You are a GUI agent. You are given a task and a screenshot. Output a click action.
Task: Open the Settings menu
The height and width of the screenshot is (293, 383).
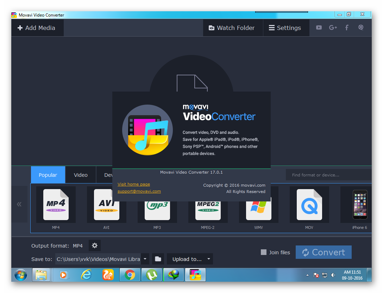[286, 28]
